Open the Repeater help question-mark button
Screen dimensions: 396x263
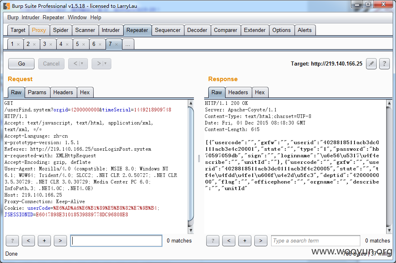(x=384, y=64)
